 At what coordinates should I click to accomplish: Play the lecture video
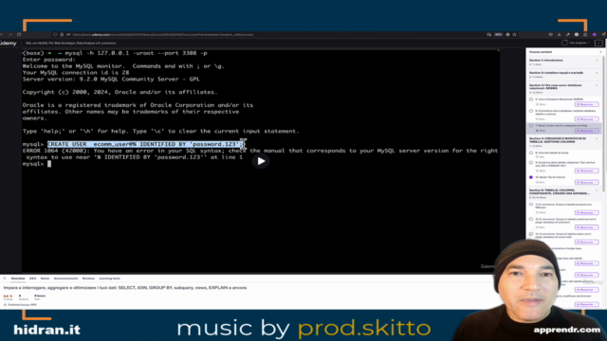point(261,161)
